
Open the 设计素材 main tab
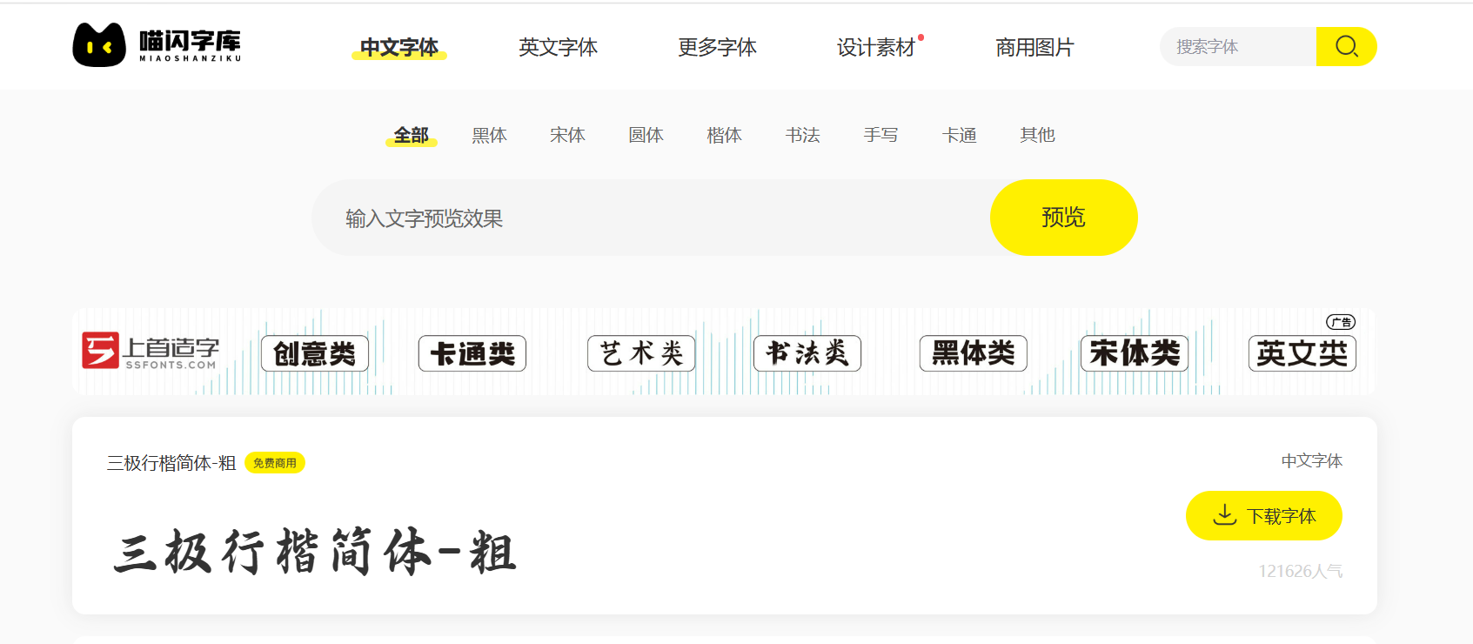(876, 47)
